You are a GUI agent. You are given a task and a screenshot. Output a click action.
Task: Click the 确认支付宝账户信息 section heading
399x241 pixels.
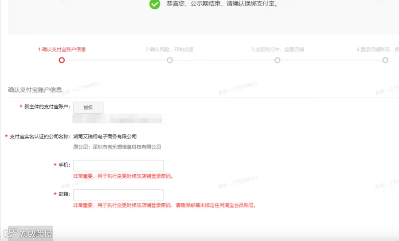click(x=35, y=90)
